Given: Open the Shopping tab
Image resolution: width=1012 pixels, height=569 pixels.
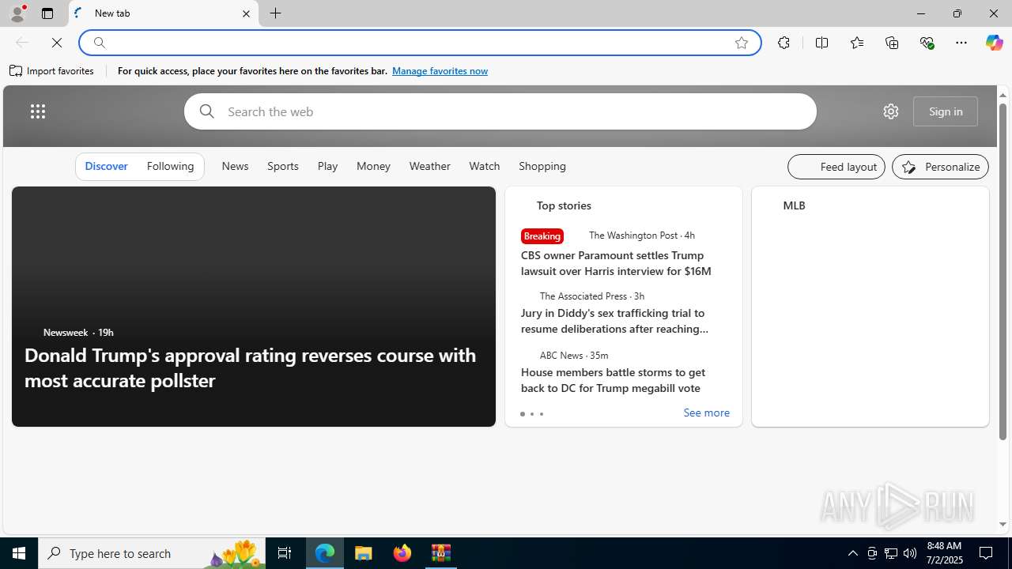Looking at the screenshot, I should (x=542, y=166).
